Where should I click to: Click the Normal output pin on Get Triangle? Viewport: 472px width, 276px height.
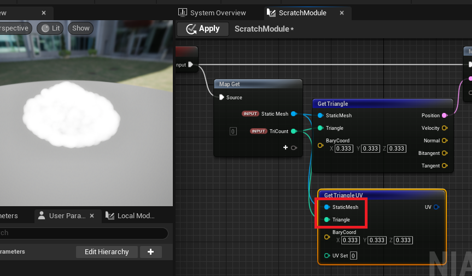445,141
